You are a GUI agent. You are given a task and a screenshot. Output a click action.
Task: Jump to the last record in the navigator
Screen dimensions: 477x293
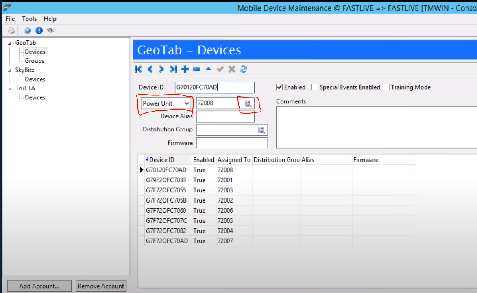(x=173, y=69)
